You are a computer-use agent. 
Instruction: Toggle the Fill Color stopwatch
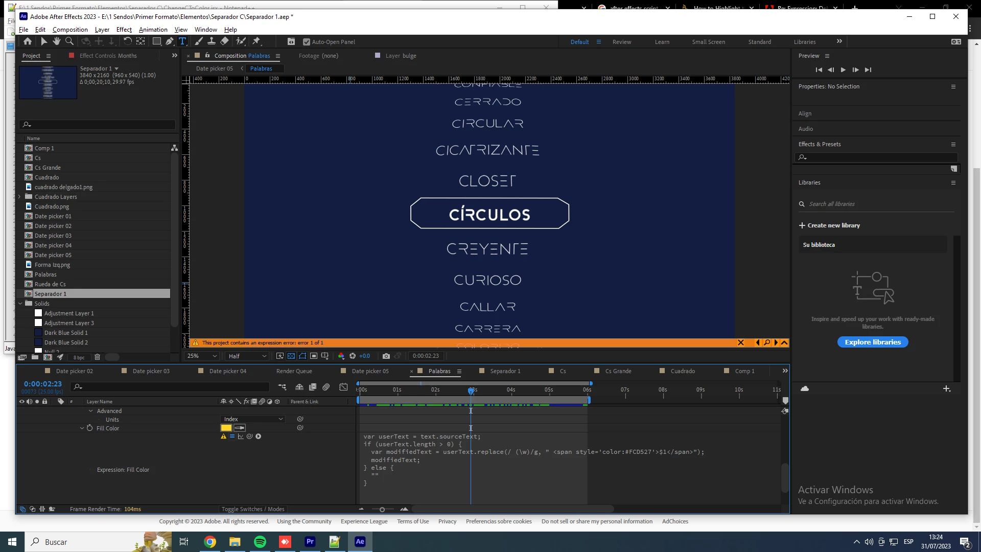[x=90, y=428]
